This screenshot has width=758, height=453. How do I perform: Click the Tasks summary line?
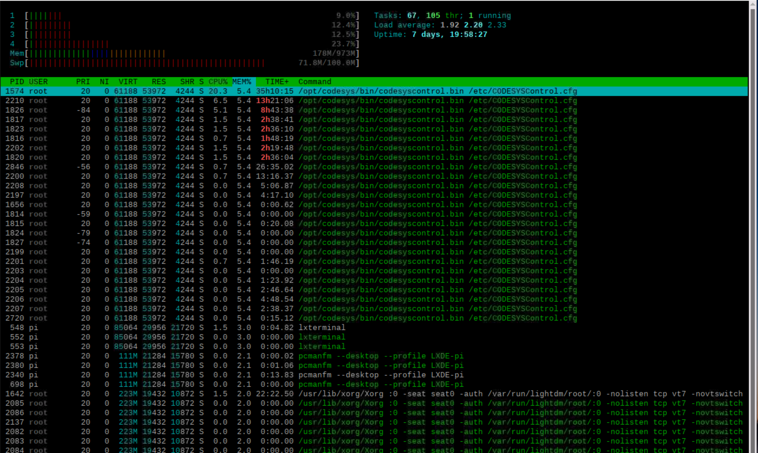pos(443,16)
